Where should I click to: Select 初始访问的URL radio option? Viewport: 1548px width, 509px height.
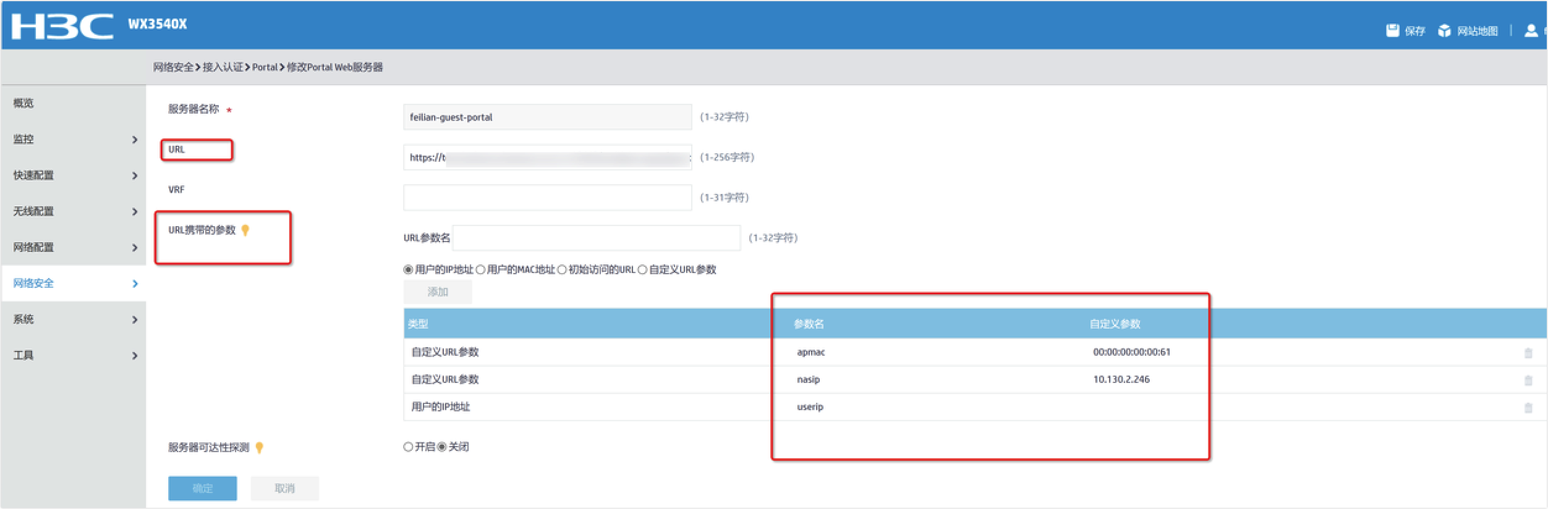pyautogui.click(x=562, y=270)
